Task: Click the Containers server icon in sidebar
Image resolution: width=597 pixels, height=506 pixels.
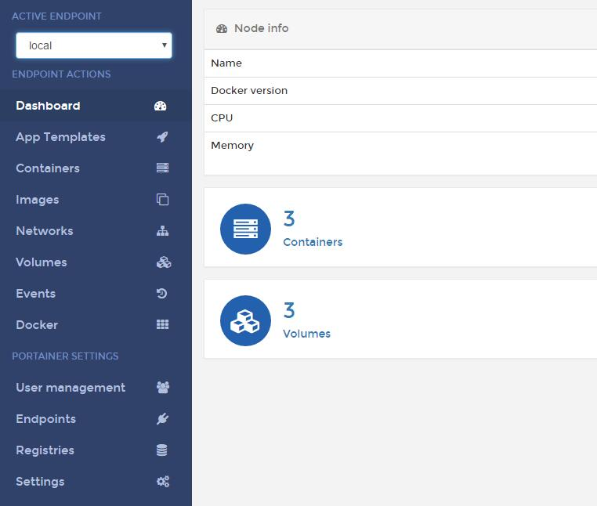Action: [163, 168]
